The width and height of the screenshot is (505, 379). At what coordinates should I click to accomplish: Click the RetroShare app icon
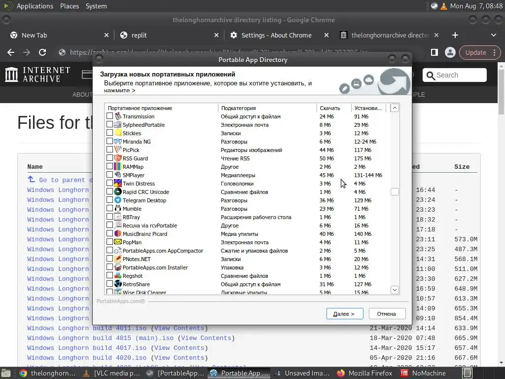[x=118, y=284]
